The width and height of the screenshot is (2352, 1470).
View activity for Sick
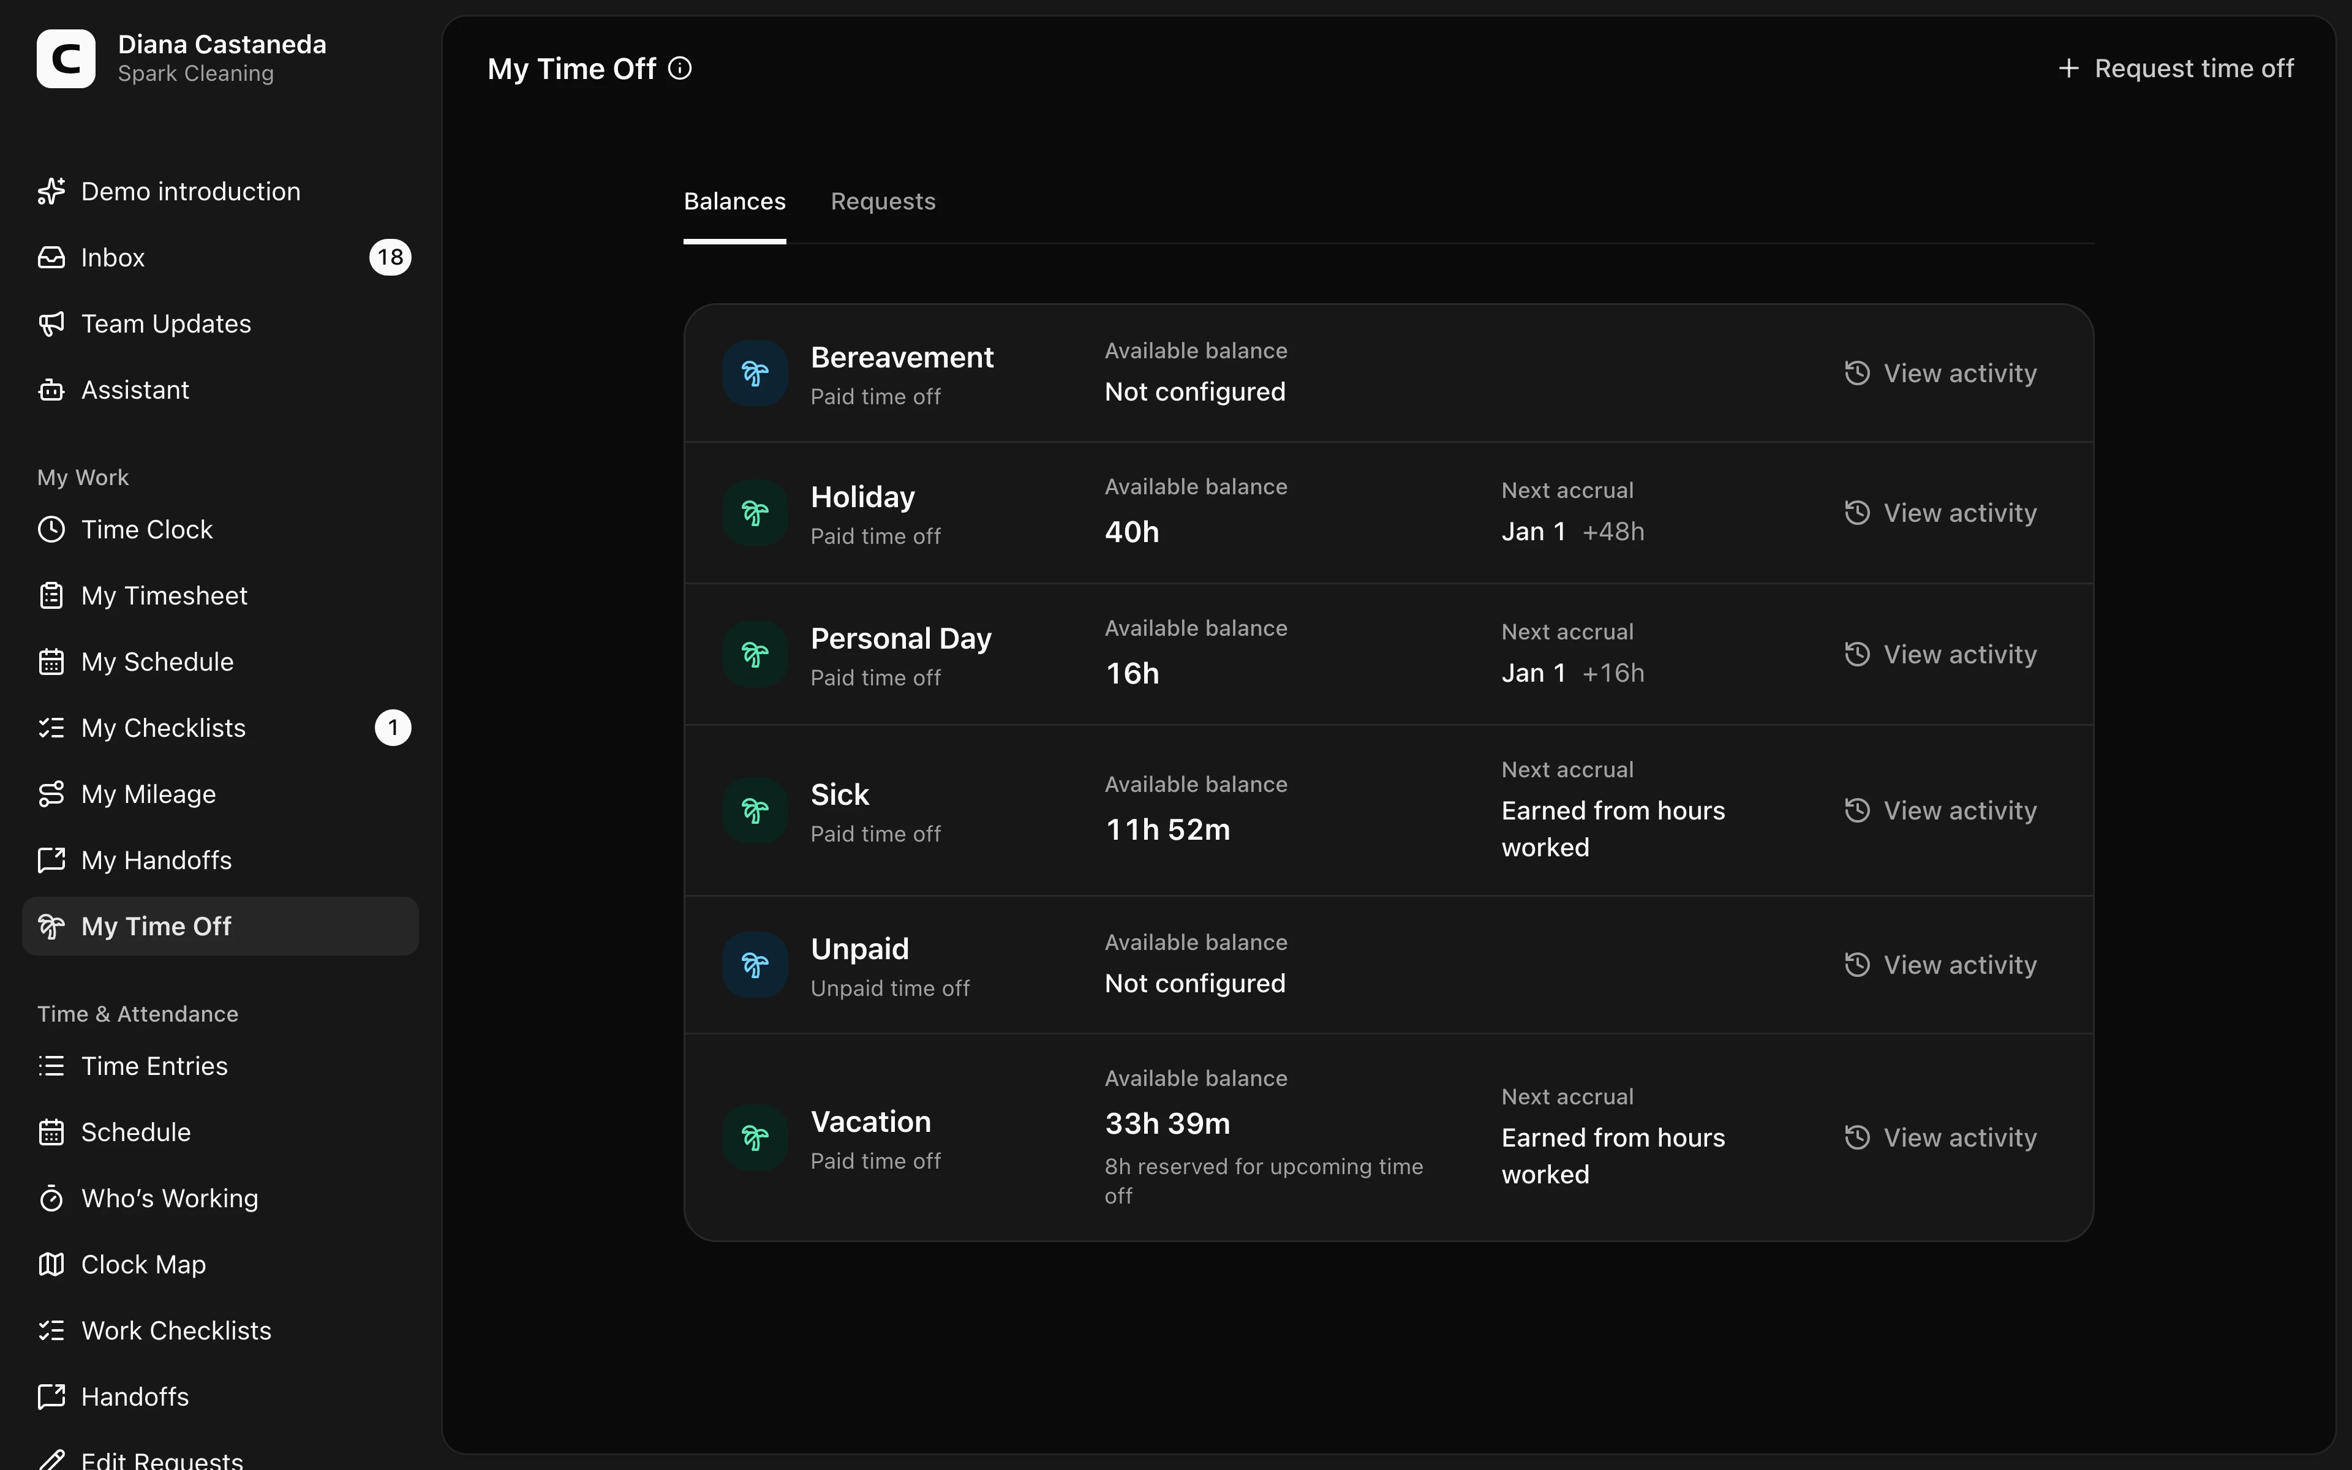(1940, 811)
